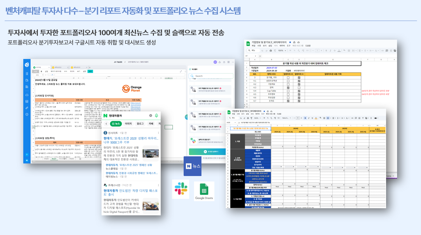Click the borders icon in lower Sheets toolbar

(324, 118)
